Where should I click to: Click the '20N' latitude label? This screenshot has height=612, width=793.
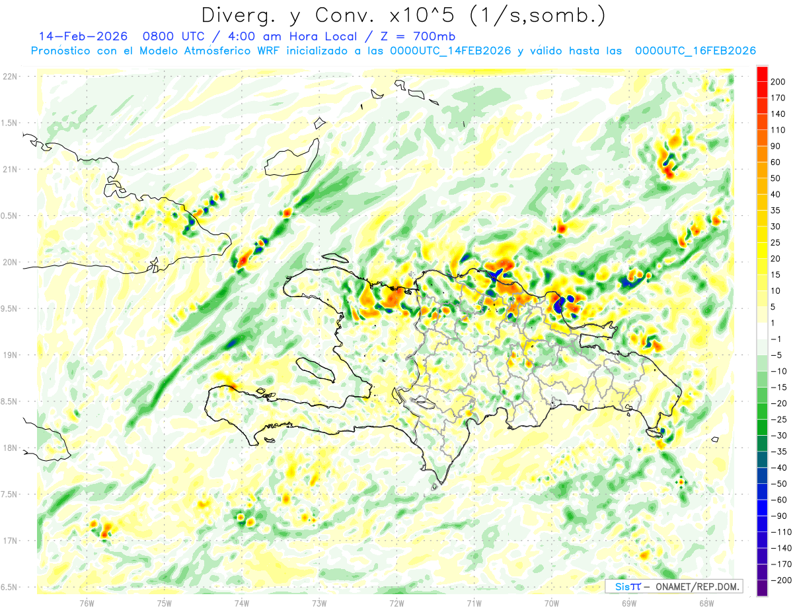[10, 262]
